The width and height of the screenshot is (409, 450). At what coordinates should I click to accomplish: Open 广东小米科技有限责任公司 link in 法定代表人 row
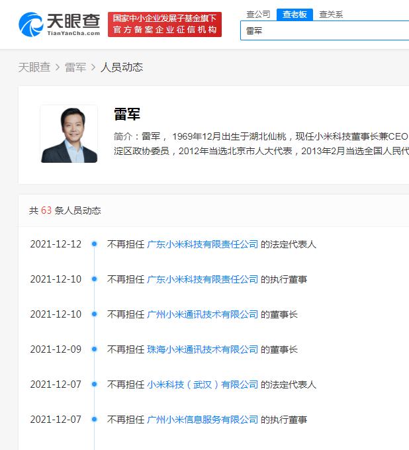(203, 244)
